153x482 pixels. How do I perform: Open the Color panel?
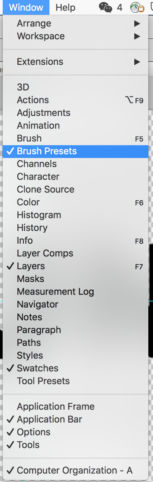(75, 202)
